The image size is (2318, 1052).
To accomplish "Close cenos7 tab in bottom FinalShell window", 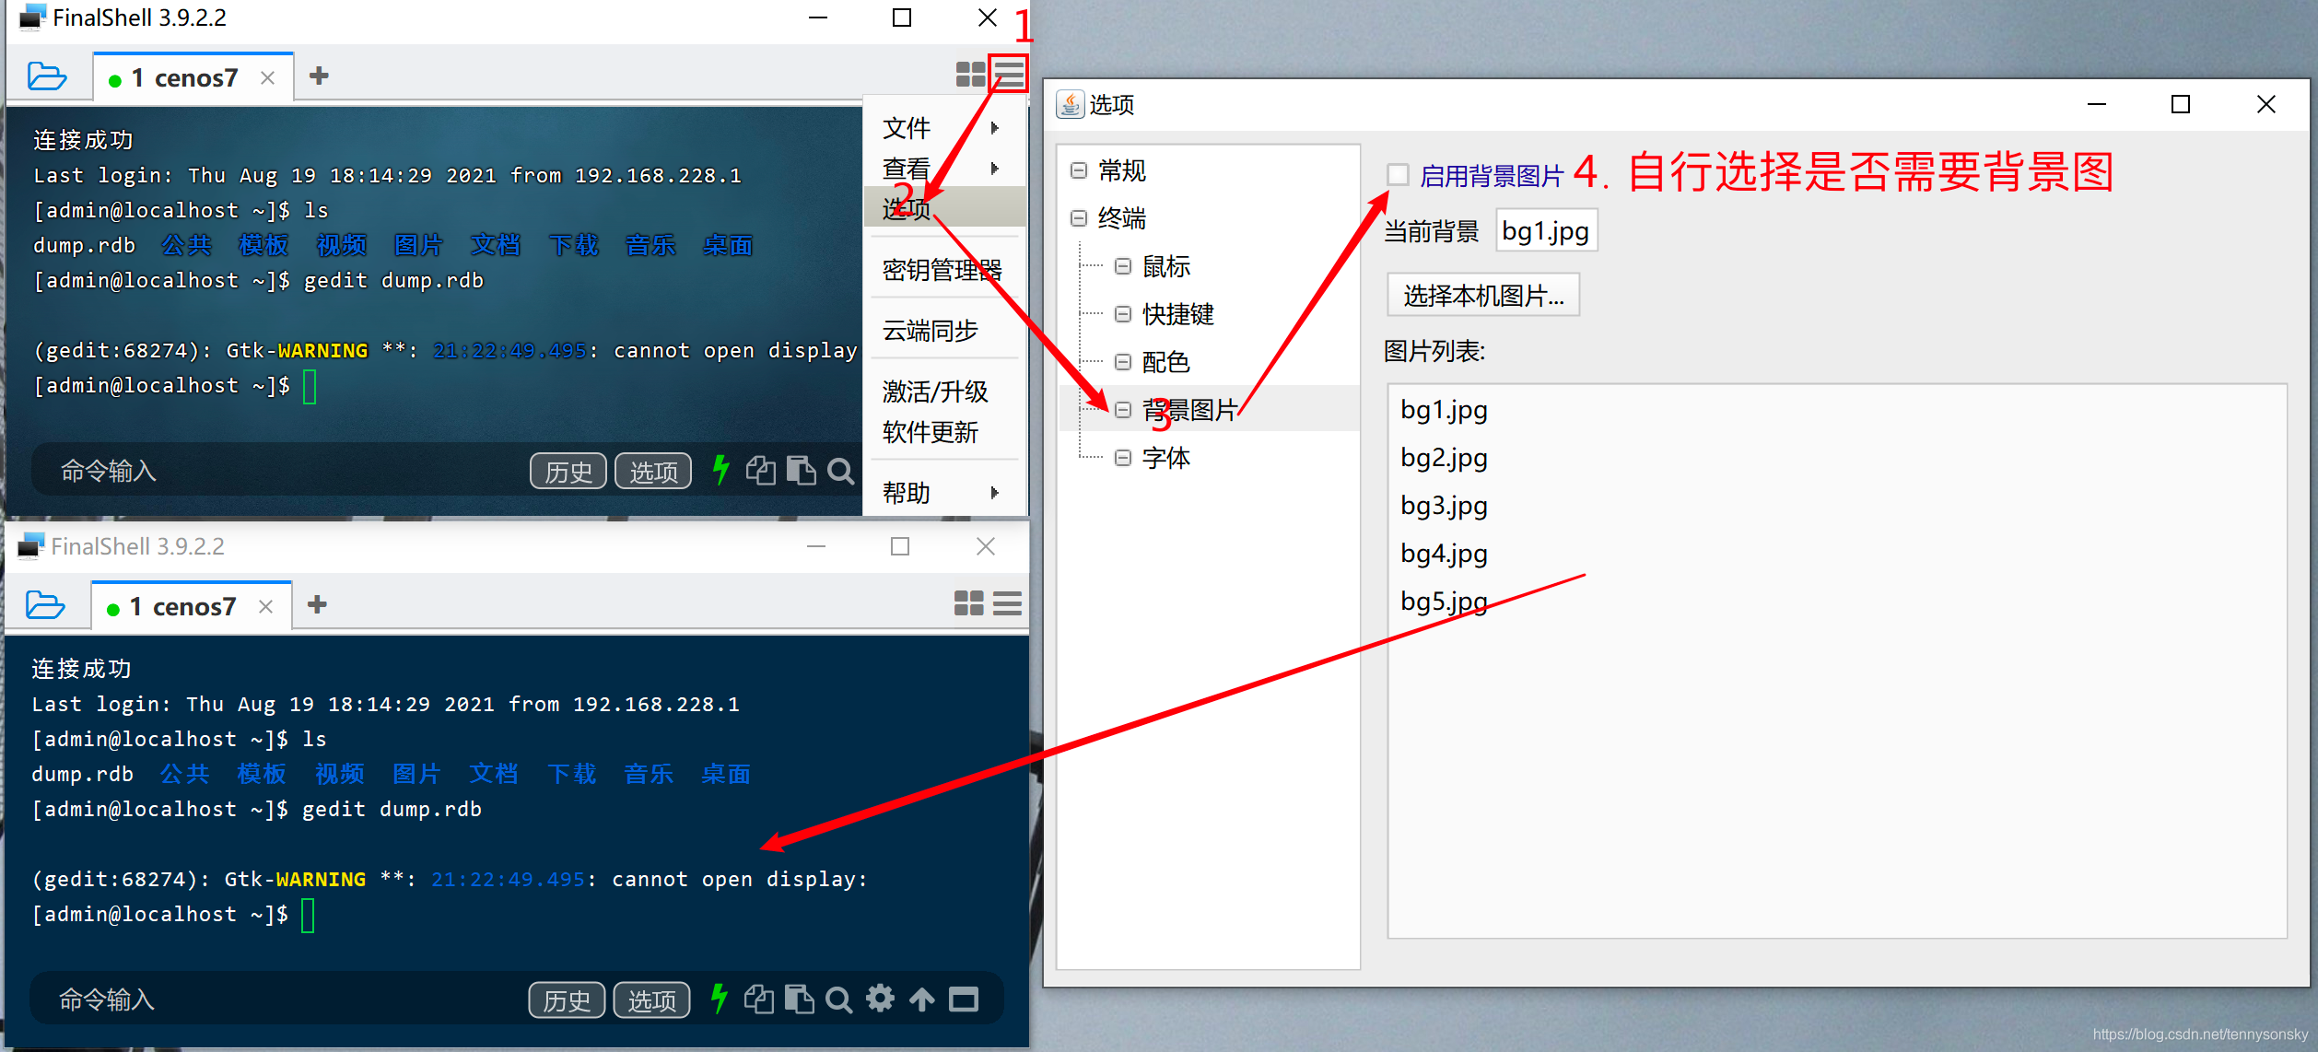I will click(x=265, y=607).
